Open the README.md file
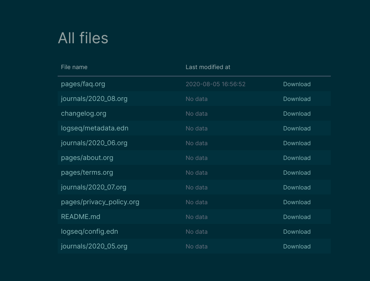 tap(80, 217)
